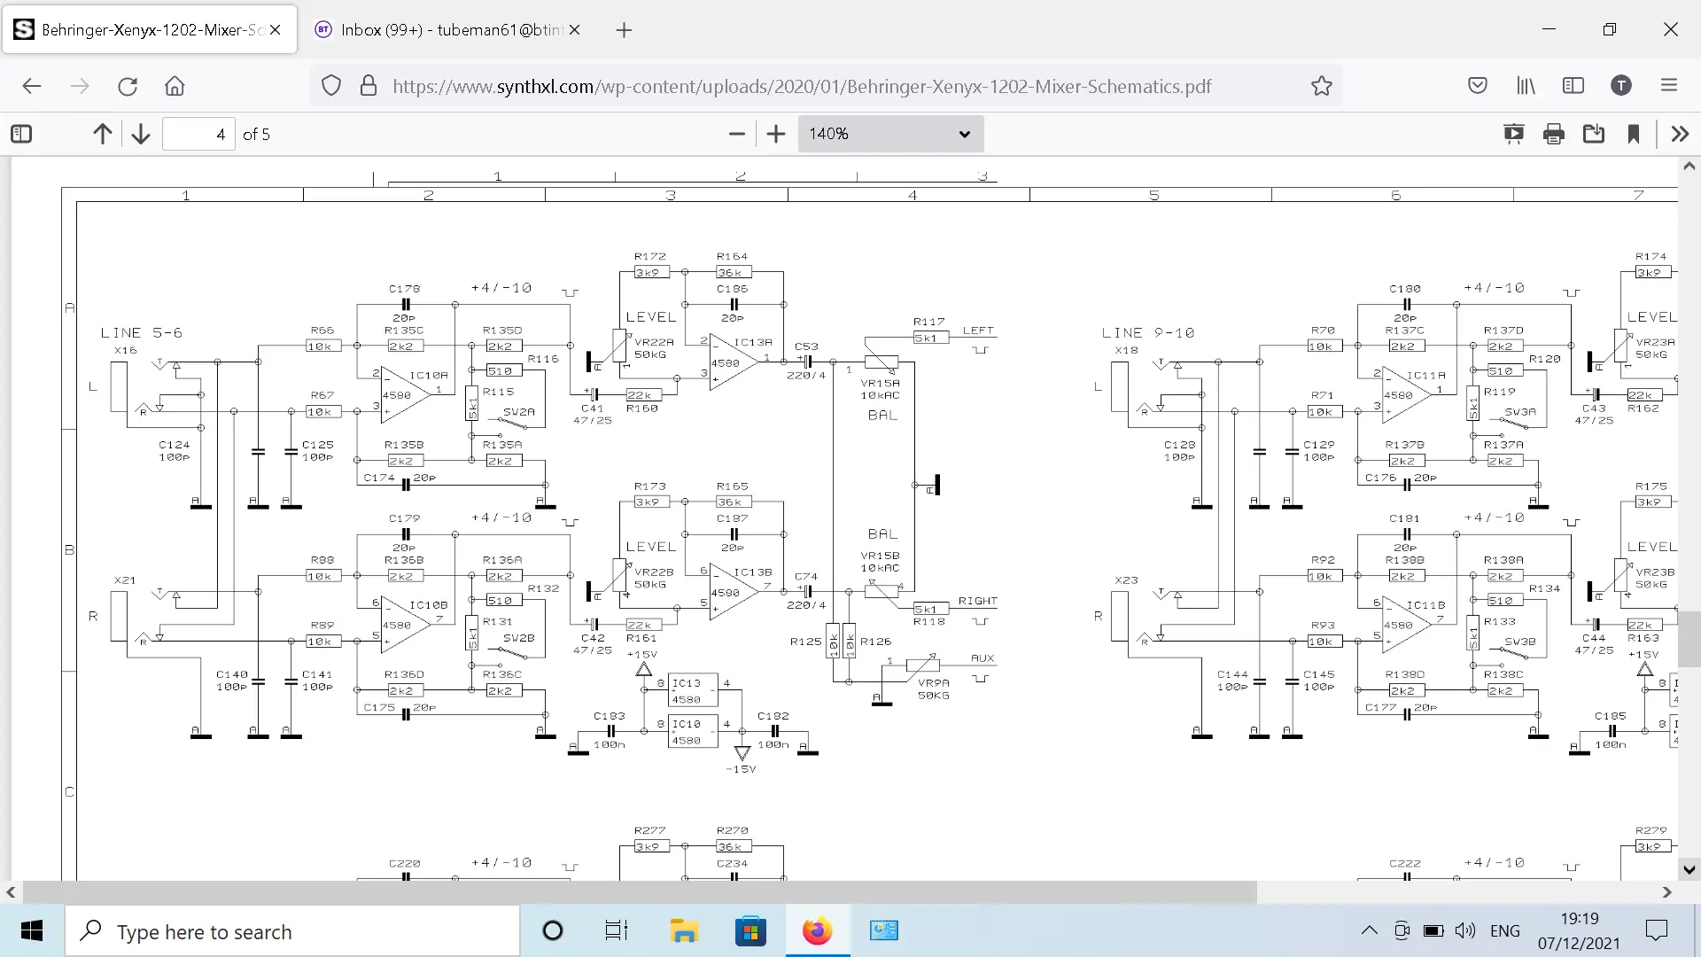Go to next PDF page
The height and width of the screenshot is (957, 1701).
click(141, 134)
